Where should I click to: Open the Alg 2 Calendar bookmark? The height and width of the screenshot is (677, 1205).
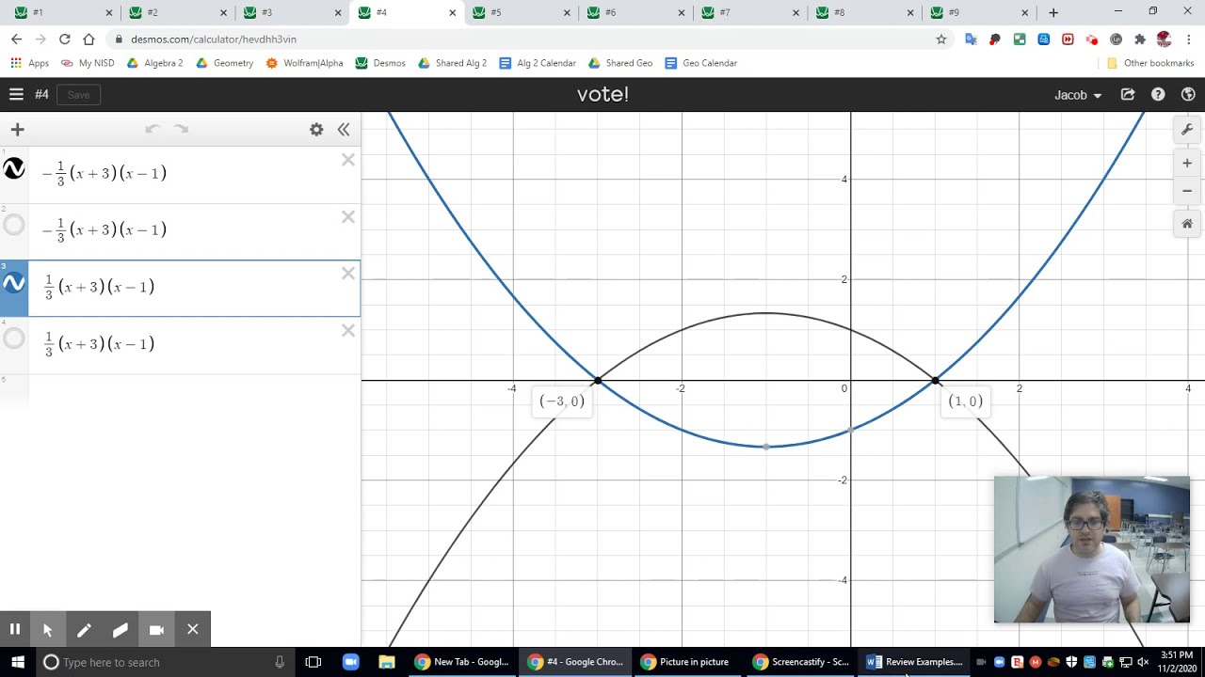tap(538, 63)
